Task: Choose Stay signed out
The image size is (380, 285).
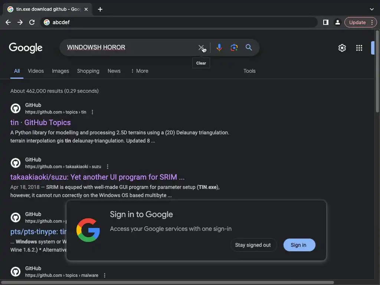Action: [253, 245]
